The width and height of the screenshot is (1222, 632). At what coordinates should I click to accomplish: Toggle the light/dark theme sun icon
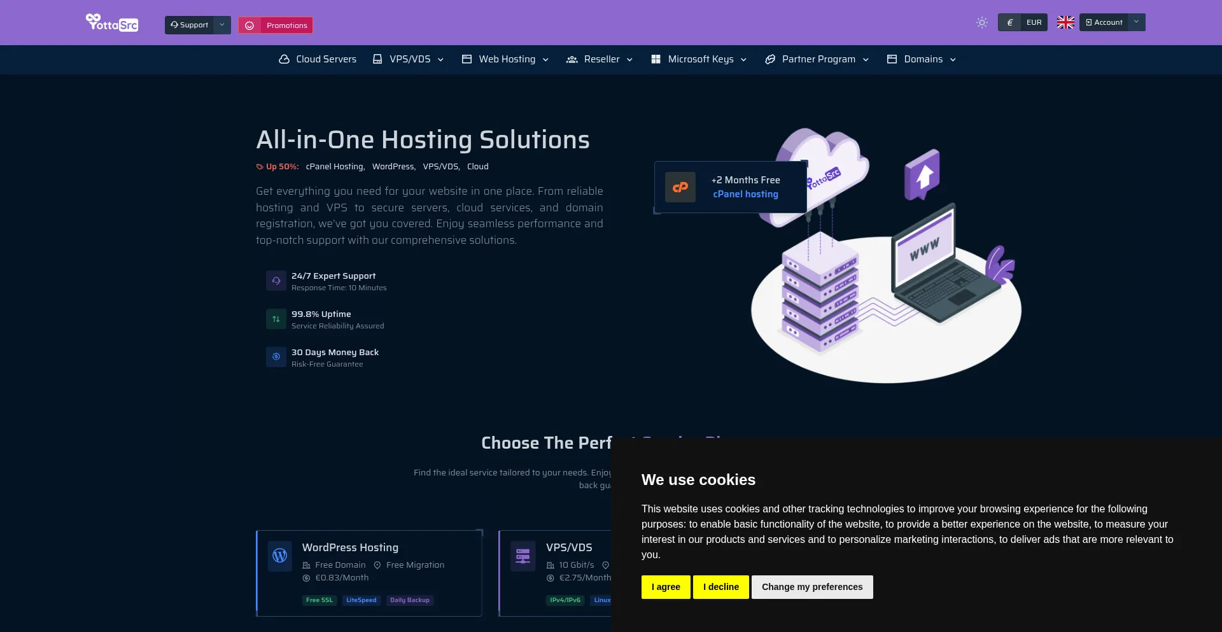click(982, 23)
